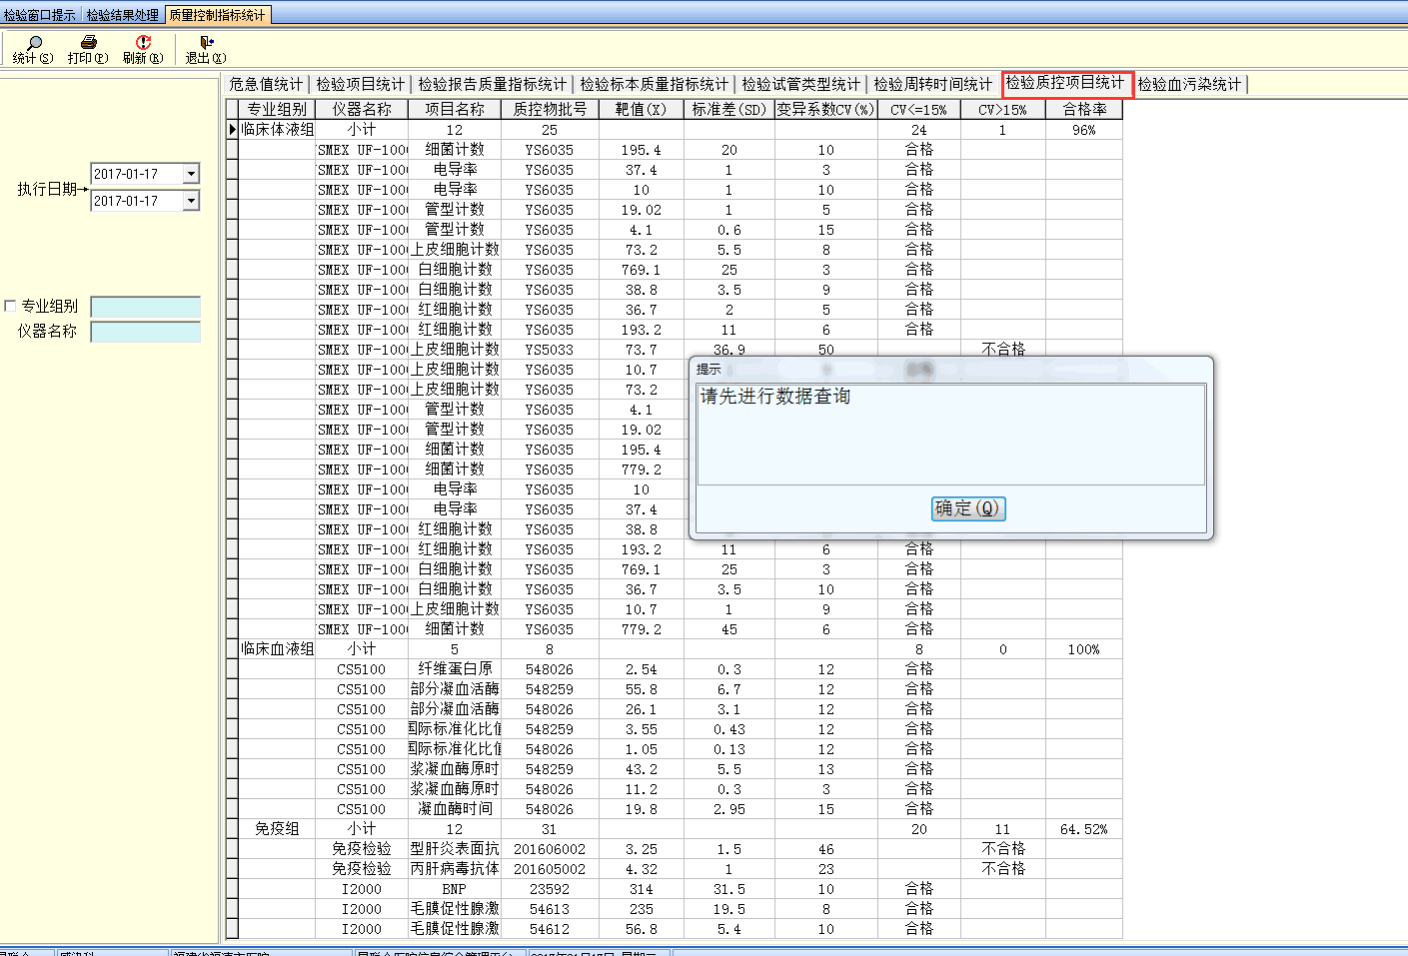Viewport: 1408px width, 956px height.
Task: Click the target value 2.54 cell
Action: [642, 669]
